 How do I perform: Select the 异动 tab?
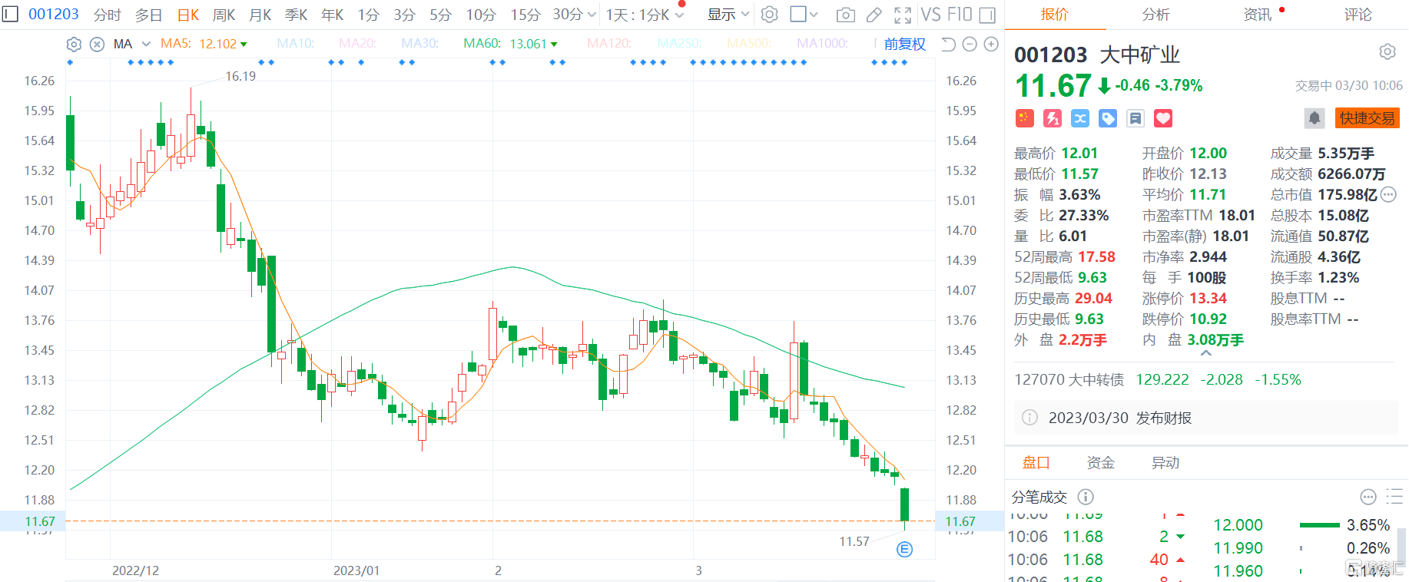pos(1165,462)
